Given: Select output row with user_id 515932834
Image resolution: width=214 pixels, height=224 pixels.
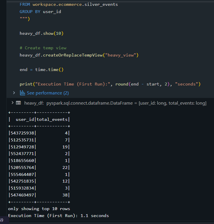Looking at the screenshot, I should point(39,188).
